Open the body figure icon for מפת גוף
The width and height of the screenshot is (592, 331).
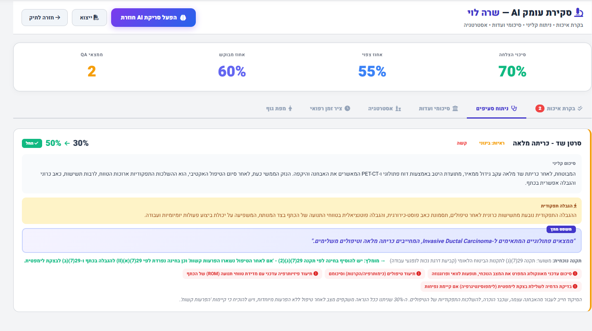tap(290, 108)
